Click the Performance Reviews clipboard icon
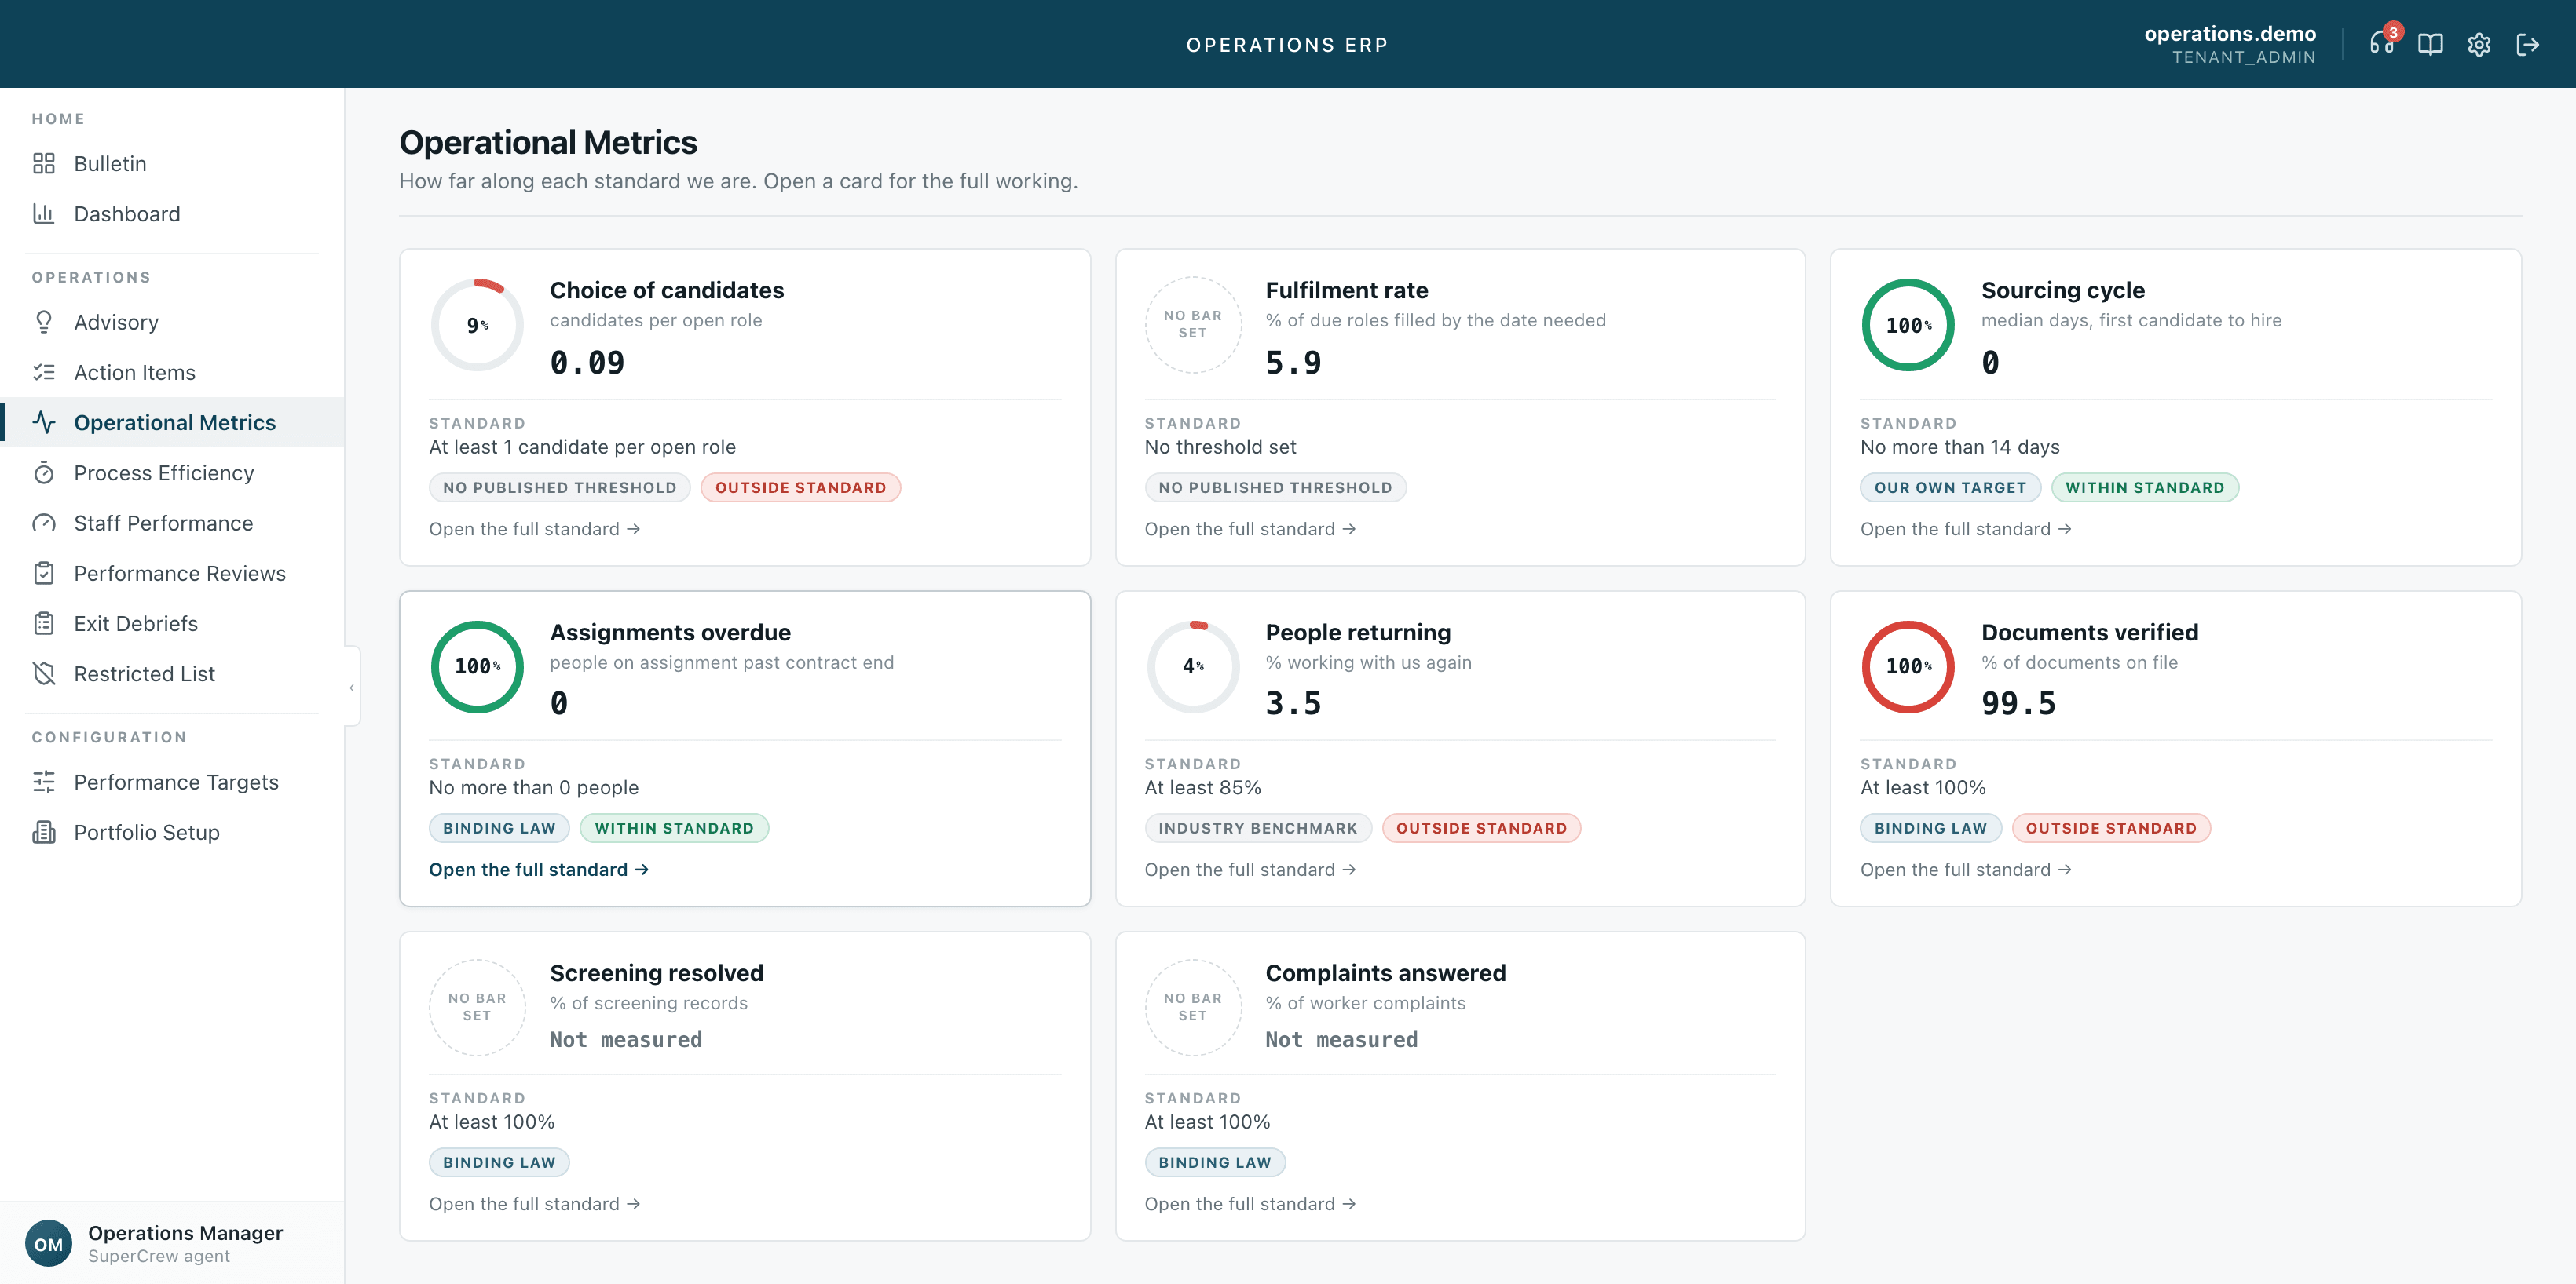 click(x=43, y=573)
